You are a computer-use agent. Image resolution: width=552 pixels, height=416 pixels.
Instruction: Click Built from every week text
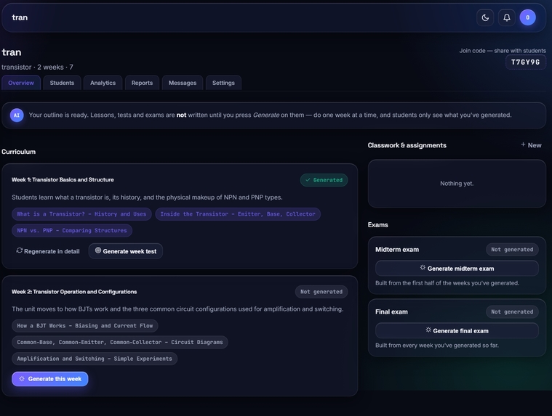pos(437,346)
